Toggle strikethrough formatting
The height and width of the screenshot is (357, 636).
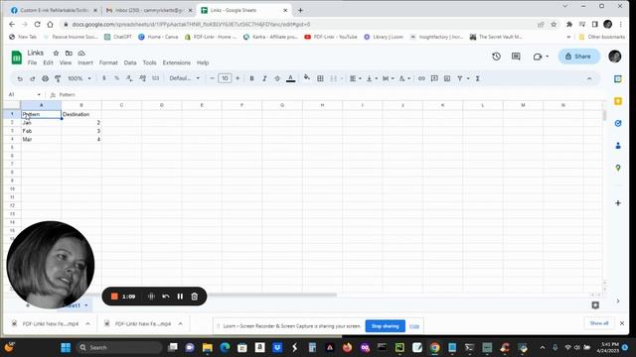(277, 78)
